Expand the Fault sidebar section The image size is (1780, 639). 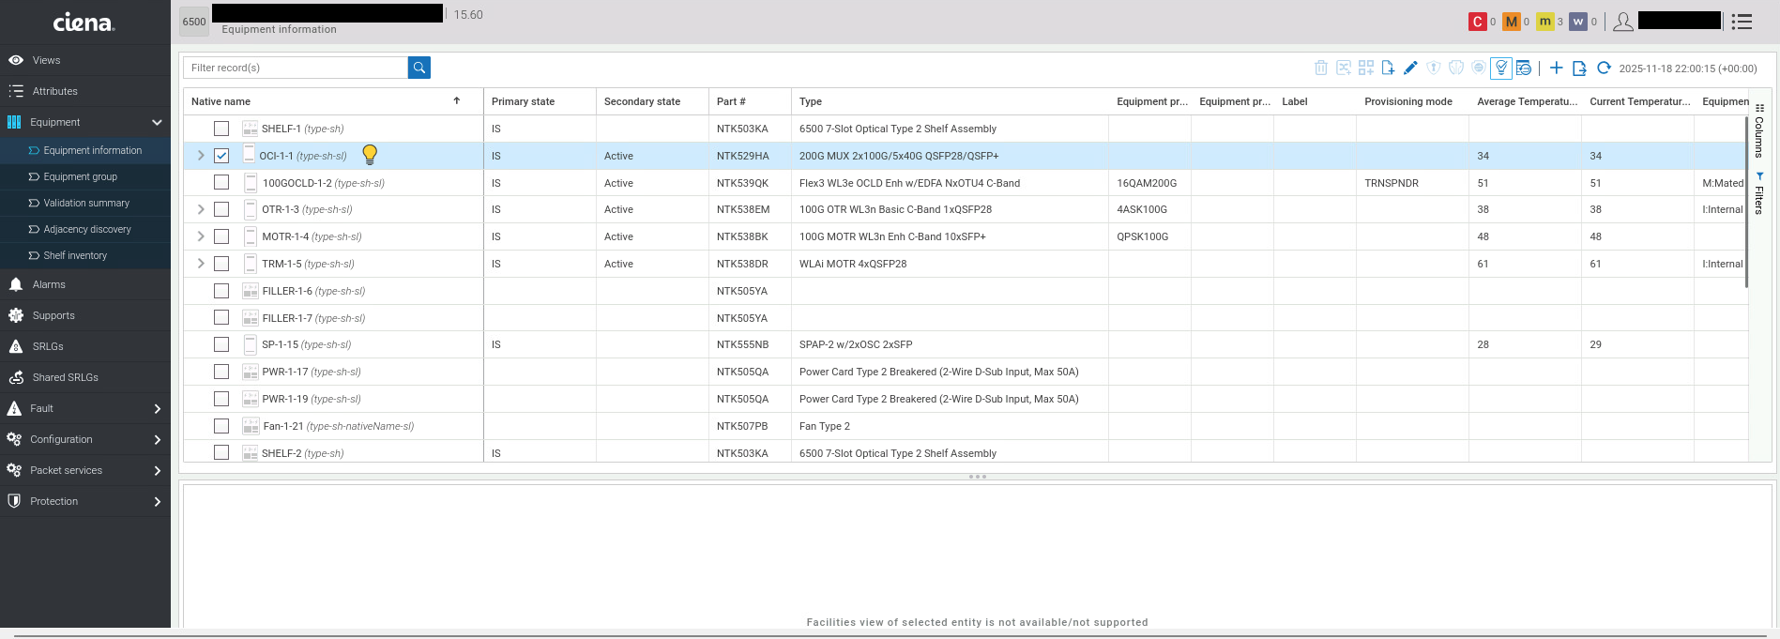(x=157, y=408)
